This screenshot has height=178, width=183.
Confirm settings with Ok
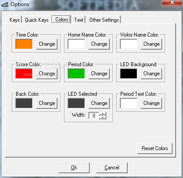click(74, 168)
